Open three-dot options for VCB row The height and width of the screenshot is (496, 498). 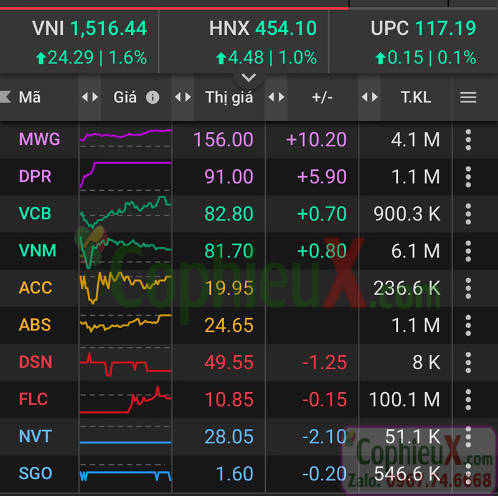click(468, 214)
